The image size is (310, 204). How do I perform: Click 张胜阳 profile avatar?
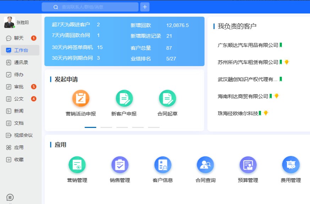click(10, 22)
